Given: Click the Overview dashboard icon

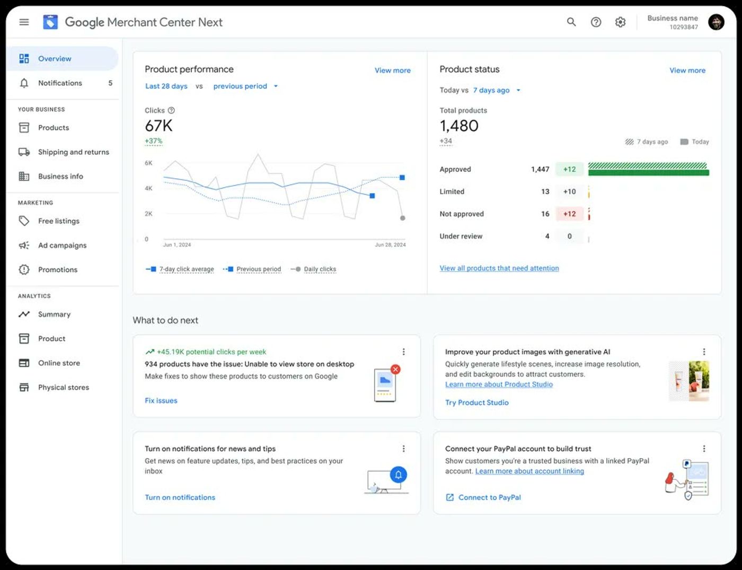Looking at the screenshot, I should (x=24, y=58).
